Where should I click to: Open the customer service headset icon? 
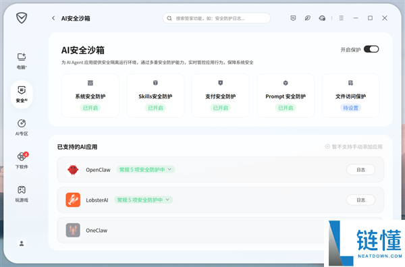coord(322,18)
